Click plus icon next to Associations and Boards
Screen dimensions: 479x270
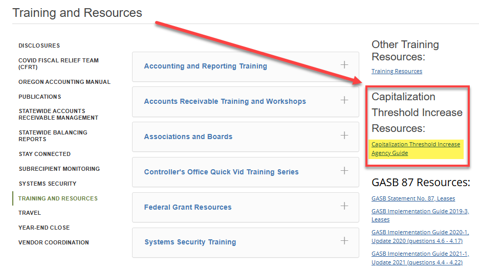pyautogui.click(x=344, y=136)
